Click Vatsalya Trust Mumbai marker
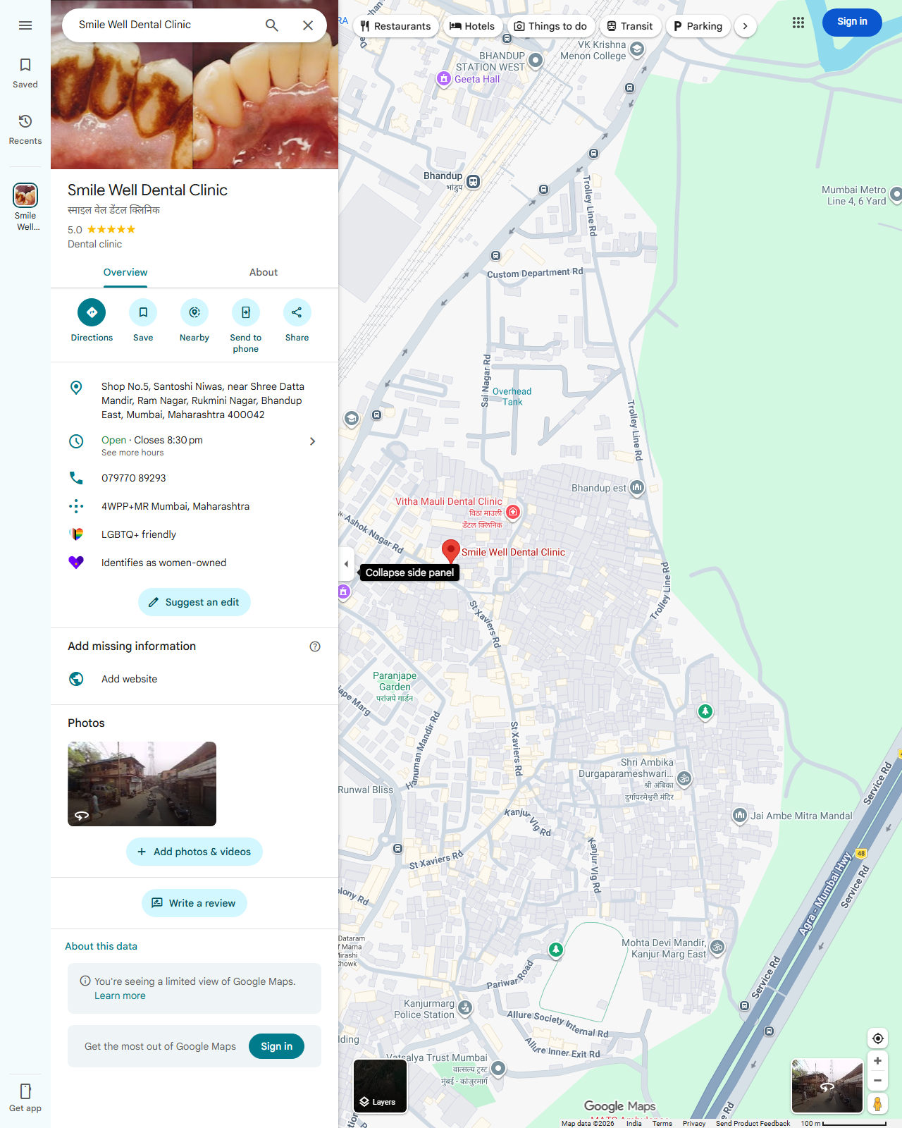 (498, 1068)
